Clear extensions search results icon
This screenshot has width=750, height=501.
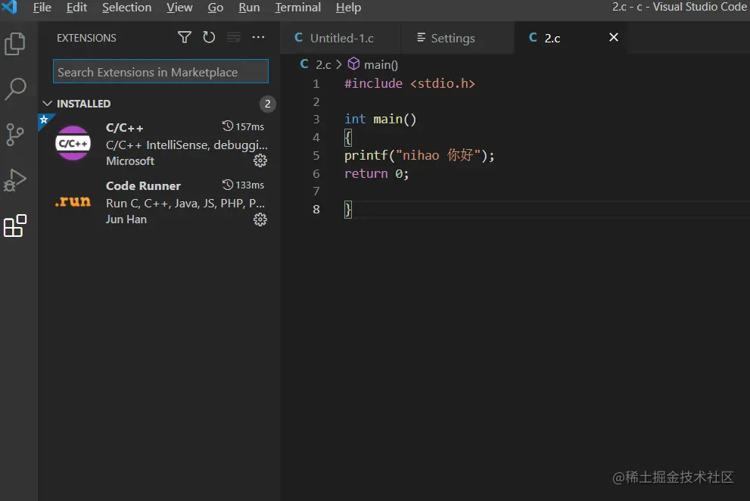pos(233,37)
